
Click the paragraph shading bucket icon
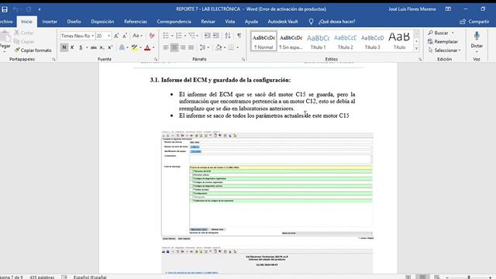point(219,47)
